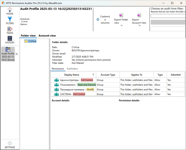Click the audit time filter input field

click(x=168, y=16)
